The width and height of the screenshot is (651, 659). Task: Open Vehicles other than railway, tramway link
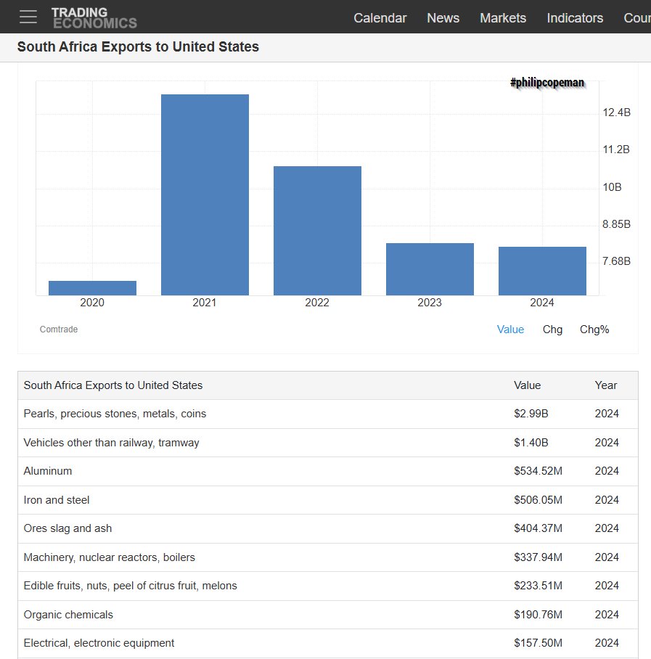(x=111, y=443)
